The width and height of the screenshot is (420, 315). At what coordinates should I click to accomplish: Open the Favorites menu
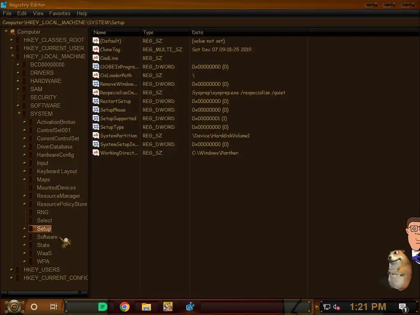60,14
